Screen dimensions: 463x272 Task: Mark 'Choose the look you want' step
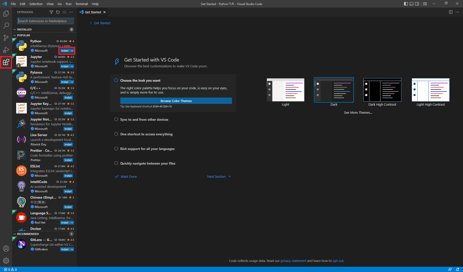[x=116, y=80]
